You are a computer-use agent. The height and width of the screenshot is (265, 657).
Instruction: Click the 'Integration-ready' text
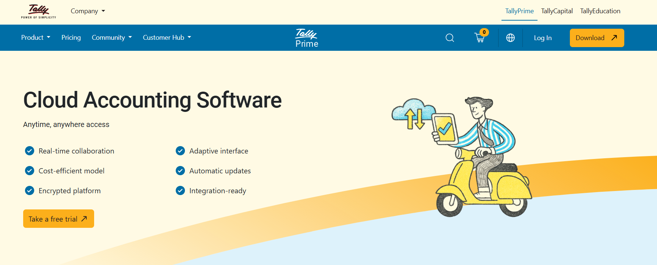218,191
